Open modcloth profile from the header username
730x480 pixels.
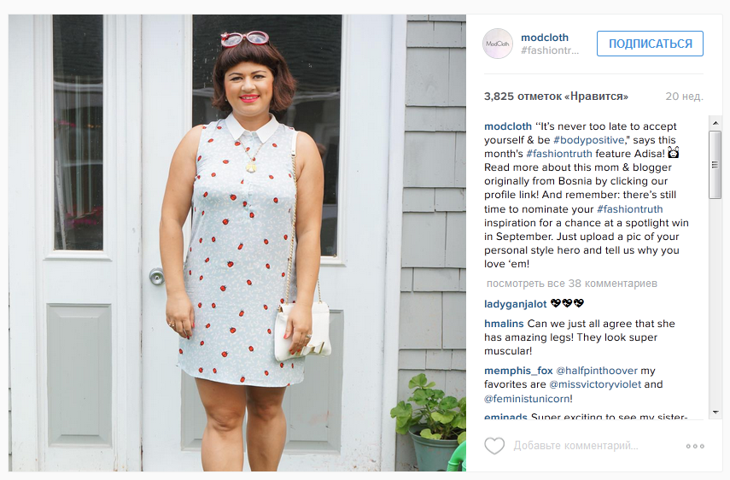point(544,38)
